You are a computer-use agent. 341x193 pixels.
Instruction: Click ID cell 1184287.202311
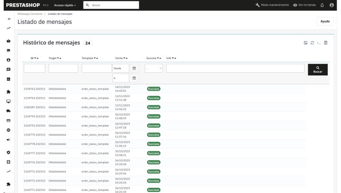34,107
